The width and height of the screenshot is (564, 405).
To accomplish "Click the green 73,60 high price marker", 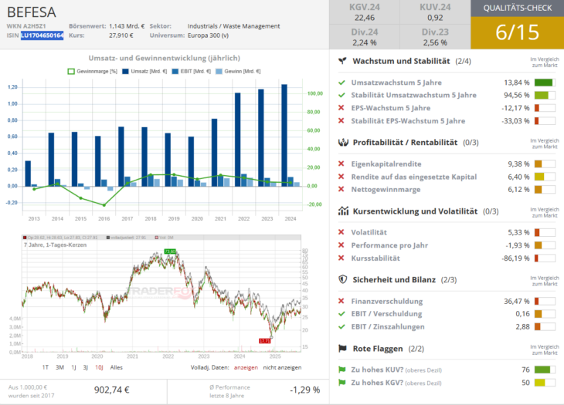I will [170, 251].
